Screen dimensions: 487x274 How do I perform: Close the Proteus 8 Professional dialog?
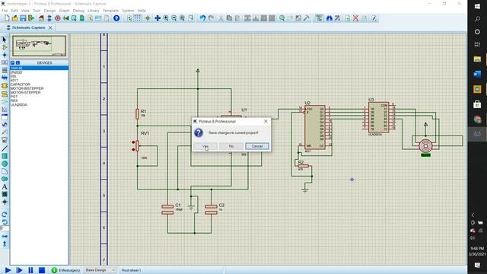pos(266,121)
